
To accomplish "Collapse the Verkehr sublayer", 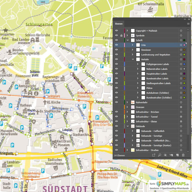I will pos(133,59).
